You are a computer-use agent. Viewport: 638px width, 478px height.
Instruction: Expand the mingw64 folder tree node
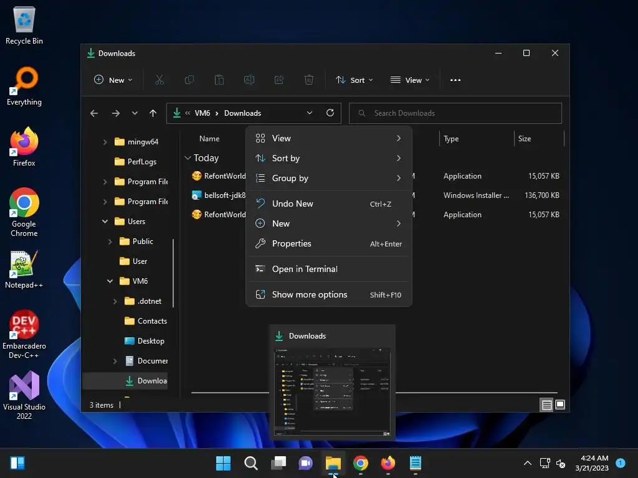(x=105, y=142)
